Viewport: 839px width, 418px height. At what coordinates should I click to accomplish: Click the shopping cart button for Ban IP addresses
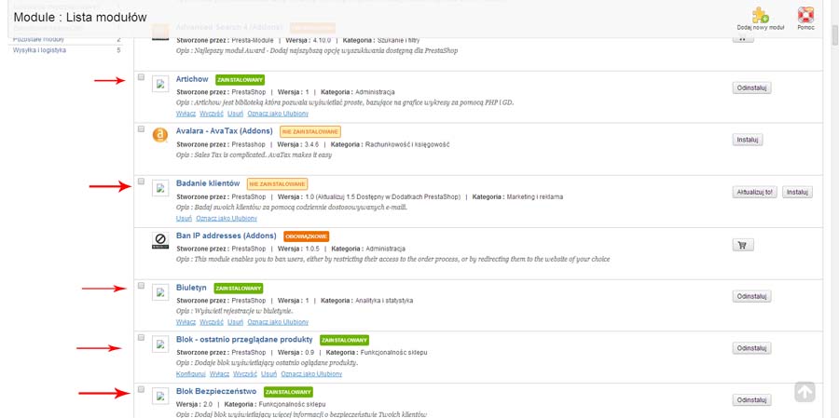click(x=743, y=246)
